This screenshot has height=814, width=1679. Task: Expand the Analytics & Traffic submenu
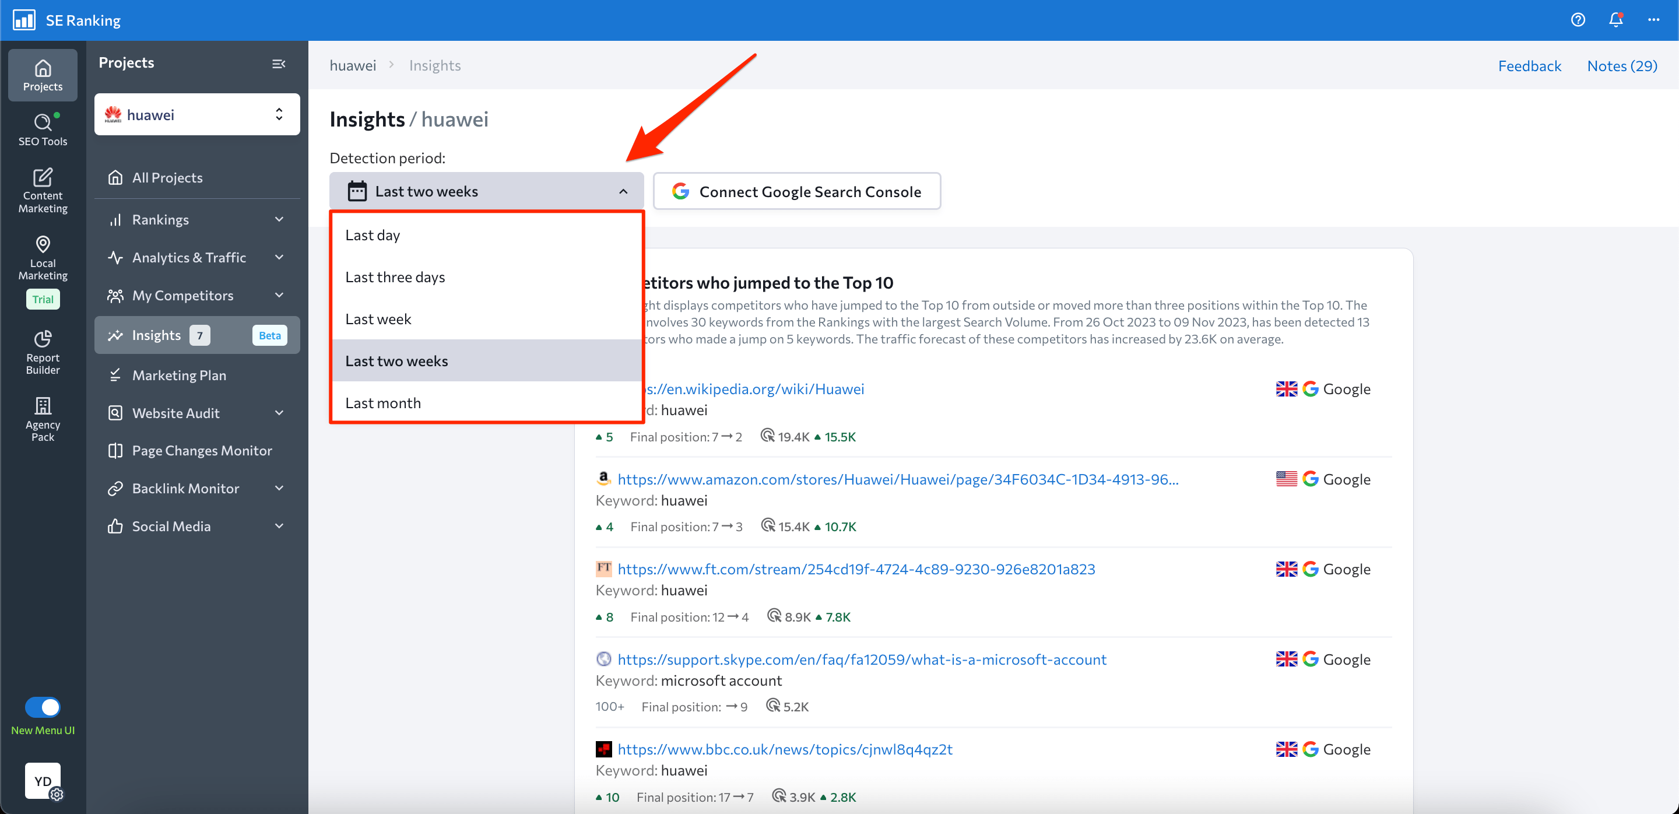click(x=279, y=257)
